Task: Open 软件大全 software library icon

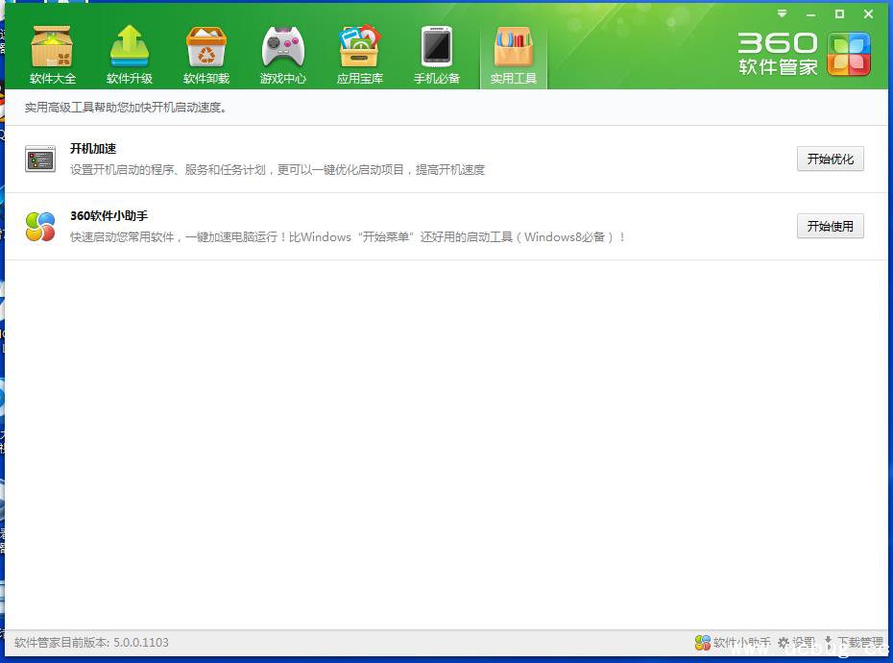Action: [53, 54]
